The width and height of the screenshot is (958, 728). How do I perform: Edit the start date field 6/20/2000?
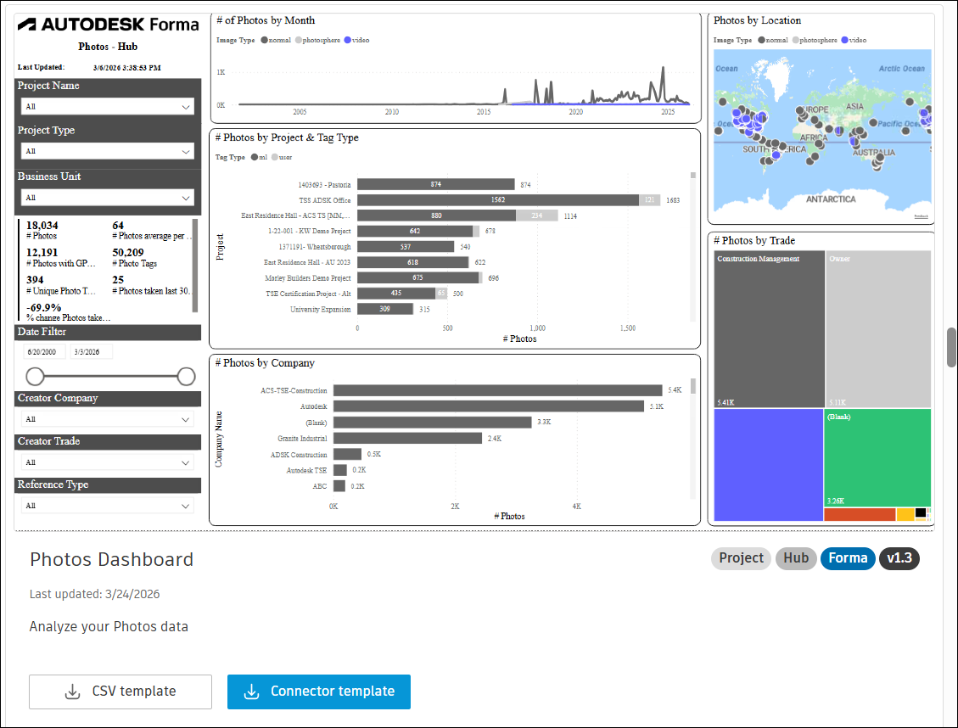(x=45, y=352)
